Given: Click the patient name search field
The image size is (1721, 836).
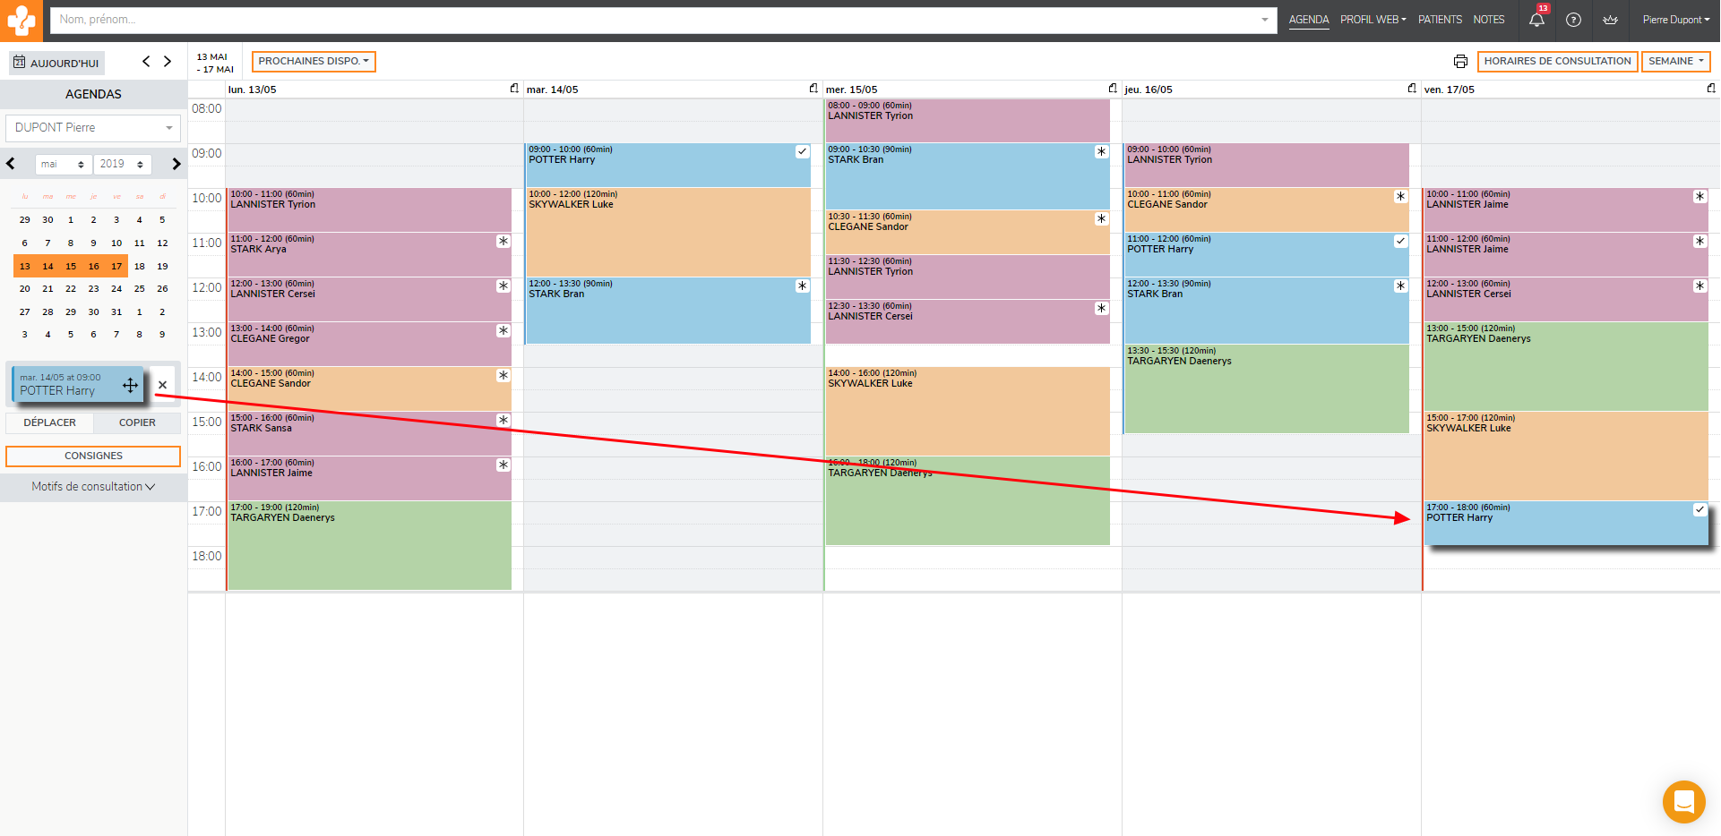Looking at the screenshot, I should 654,20.
